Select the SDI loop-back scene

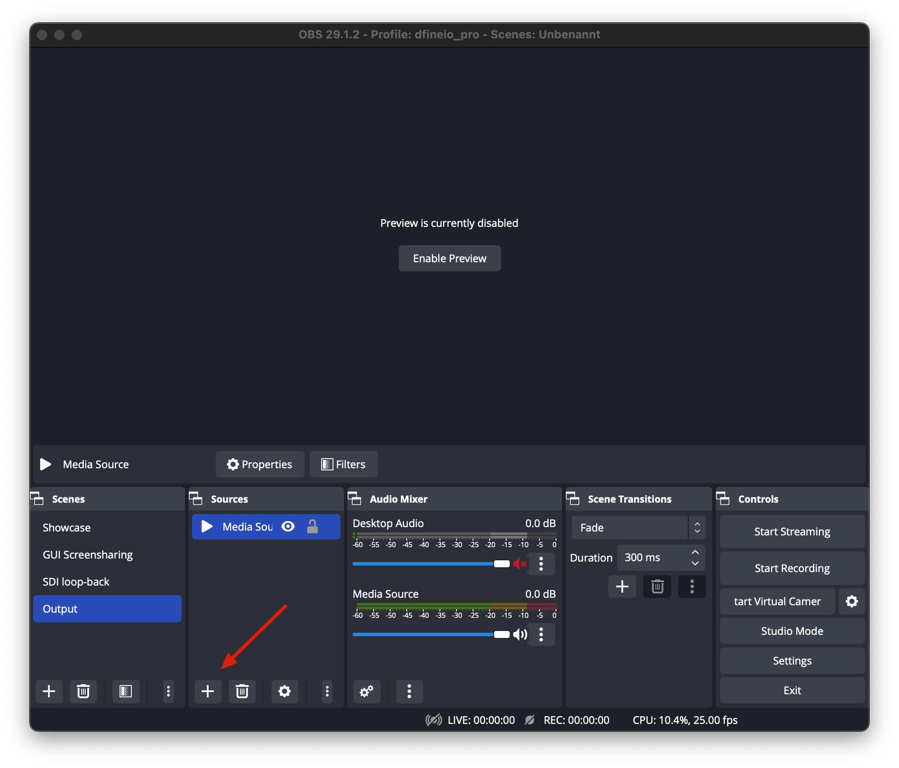click(x=107, y=582)
